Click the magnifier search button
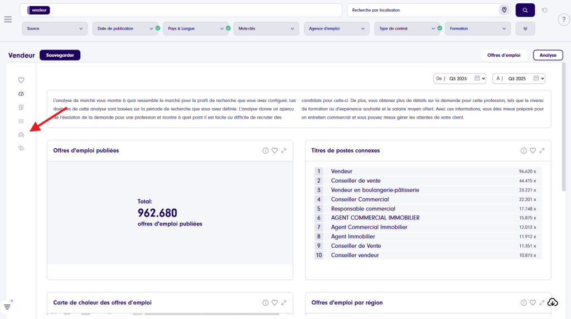The height and width of the screenshot is (319, 571). point(525,10)
